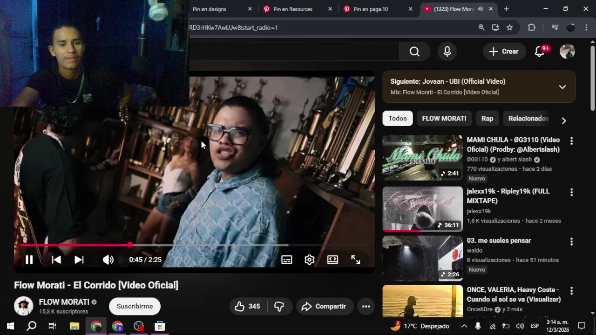The image size is (596, 335).
Task: Open options for MAMI CHULA video
Action: pyautogui.click(x=571, y=141)
